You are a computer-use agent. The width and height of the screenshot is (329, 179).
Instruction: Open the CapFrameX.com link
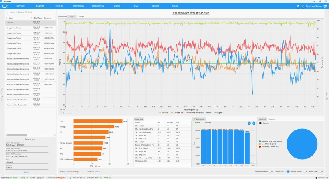(314, 6)
